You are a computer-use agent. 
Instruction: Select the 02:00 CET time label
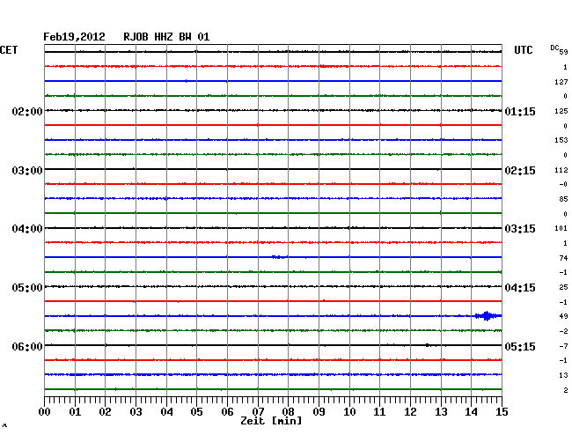tap(27, 111)
